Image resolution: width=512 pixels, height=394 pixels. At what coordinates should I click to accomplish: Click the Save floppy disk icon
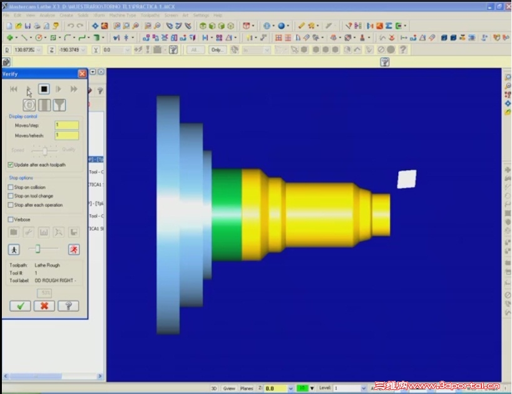coord(28,26)
